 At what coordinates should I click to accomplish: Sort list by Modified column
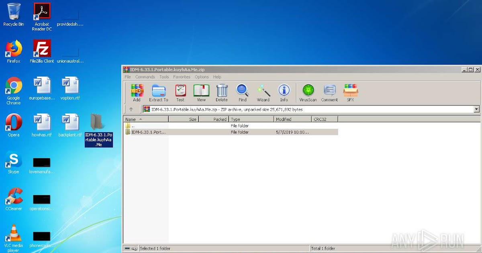[x=292, y=119]
